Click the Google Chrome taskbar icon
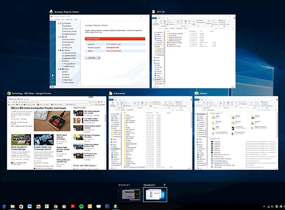Viewport: 285px width, 210px height. 55,207
